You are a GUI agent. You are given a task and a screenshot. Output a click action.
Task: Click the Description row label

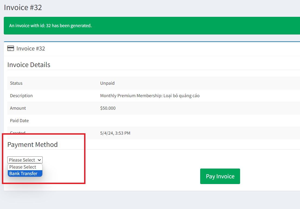[21, 96]
